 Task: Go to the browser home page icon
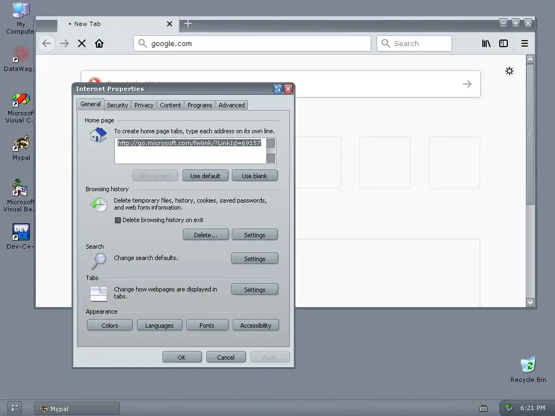pos(99,43)
